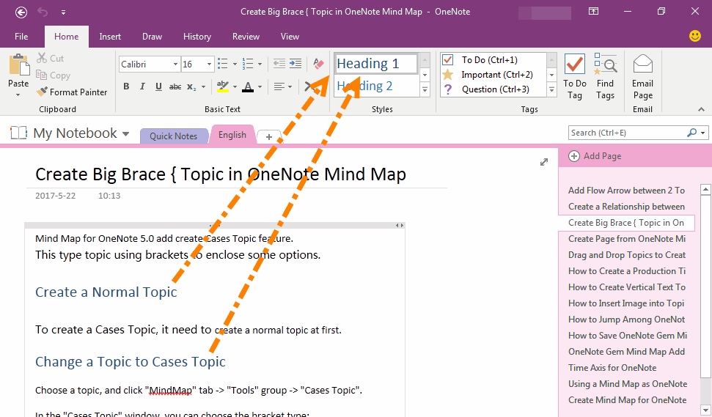Click the search magnifier icon
Image resolution: width=712 pixels, height=417 pixels.
(691, 133)
